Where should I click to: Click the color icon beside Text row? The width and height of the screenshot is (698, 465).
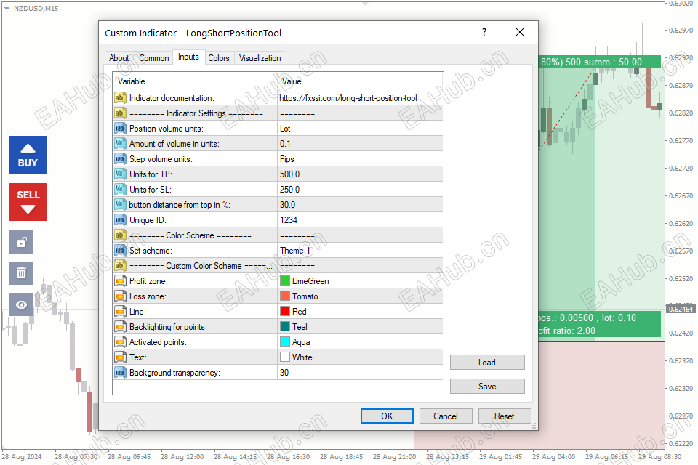pos(120,357)
